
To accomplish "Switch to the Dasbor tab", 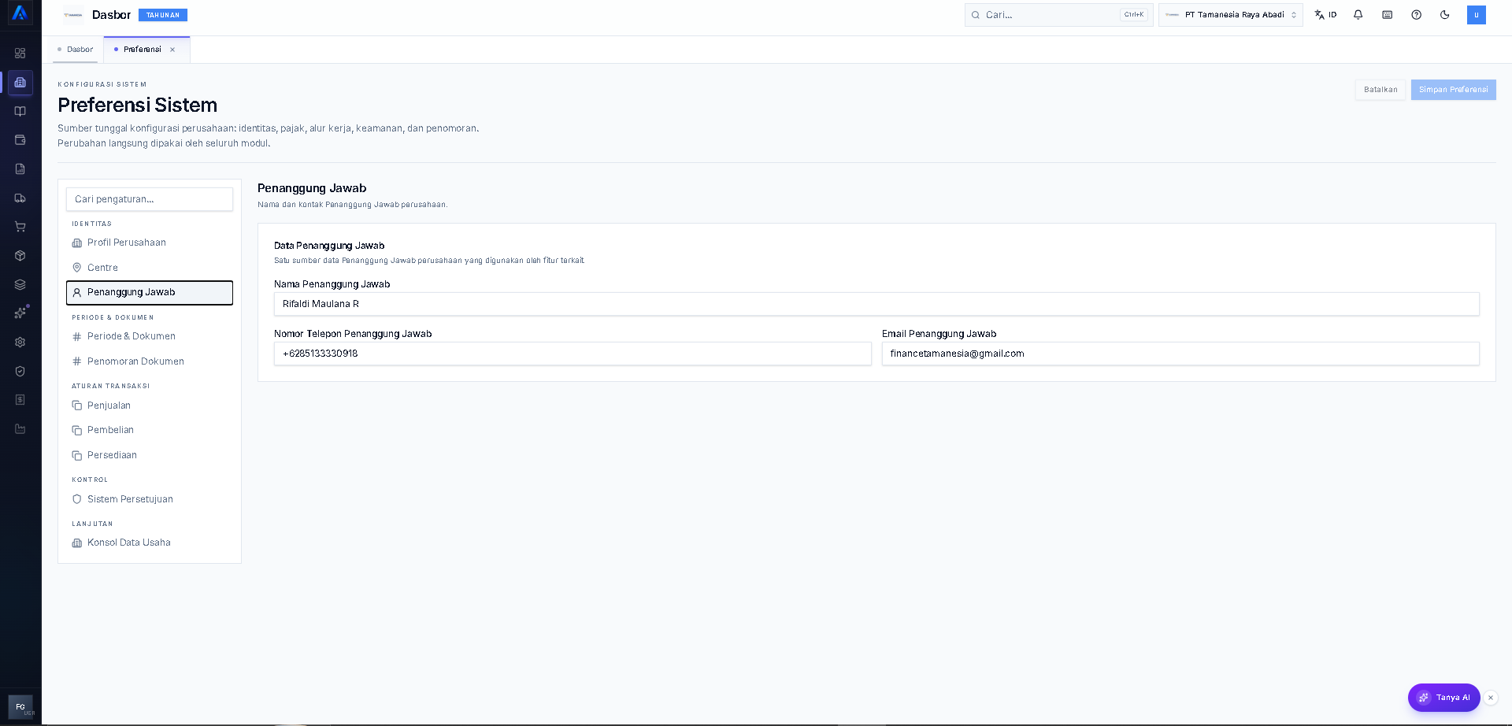I will click(x=76, y=50).
